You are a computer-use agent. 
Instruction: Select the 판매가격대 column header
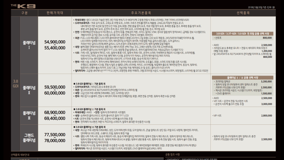tap(55, 13)
